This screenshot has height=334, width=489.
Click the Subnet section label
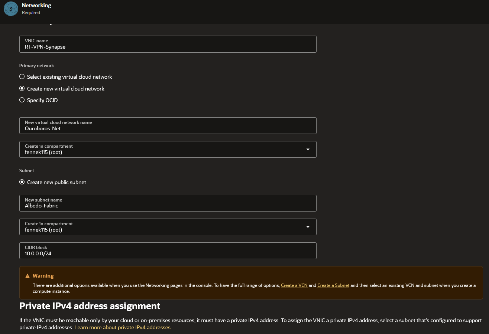pos(27,171)
